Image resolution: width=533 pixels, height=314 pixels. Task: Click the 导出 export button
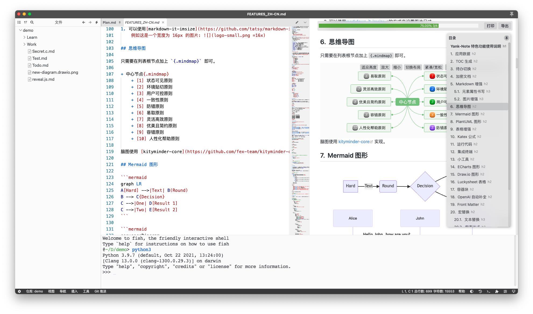[x=505, y=26]
